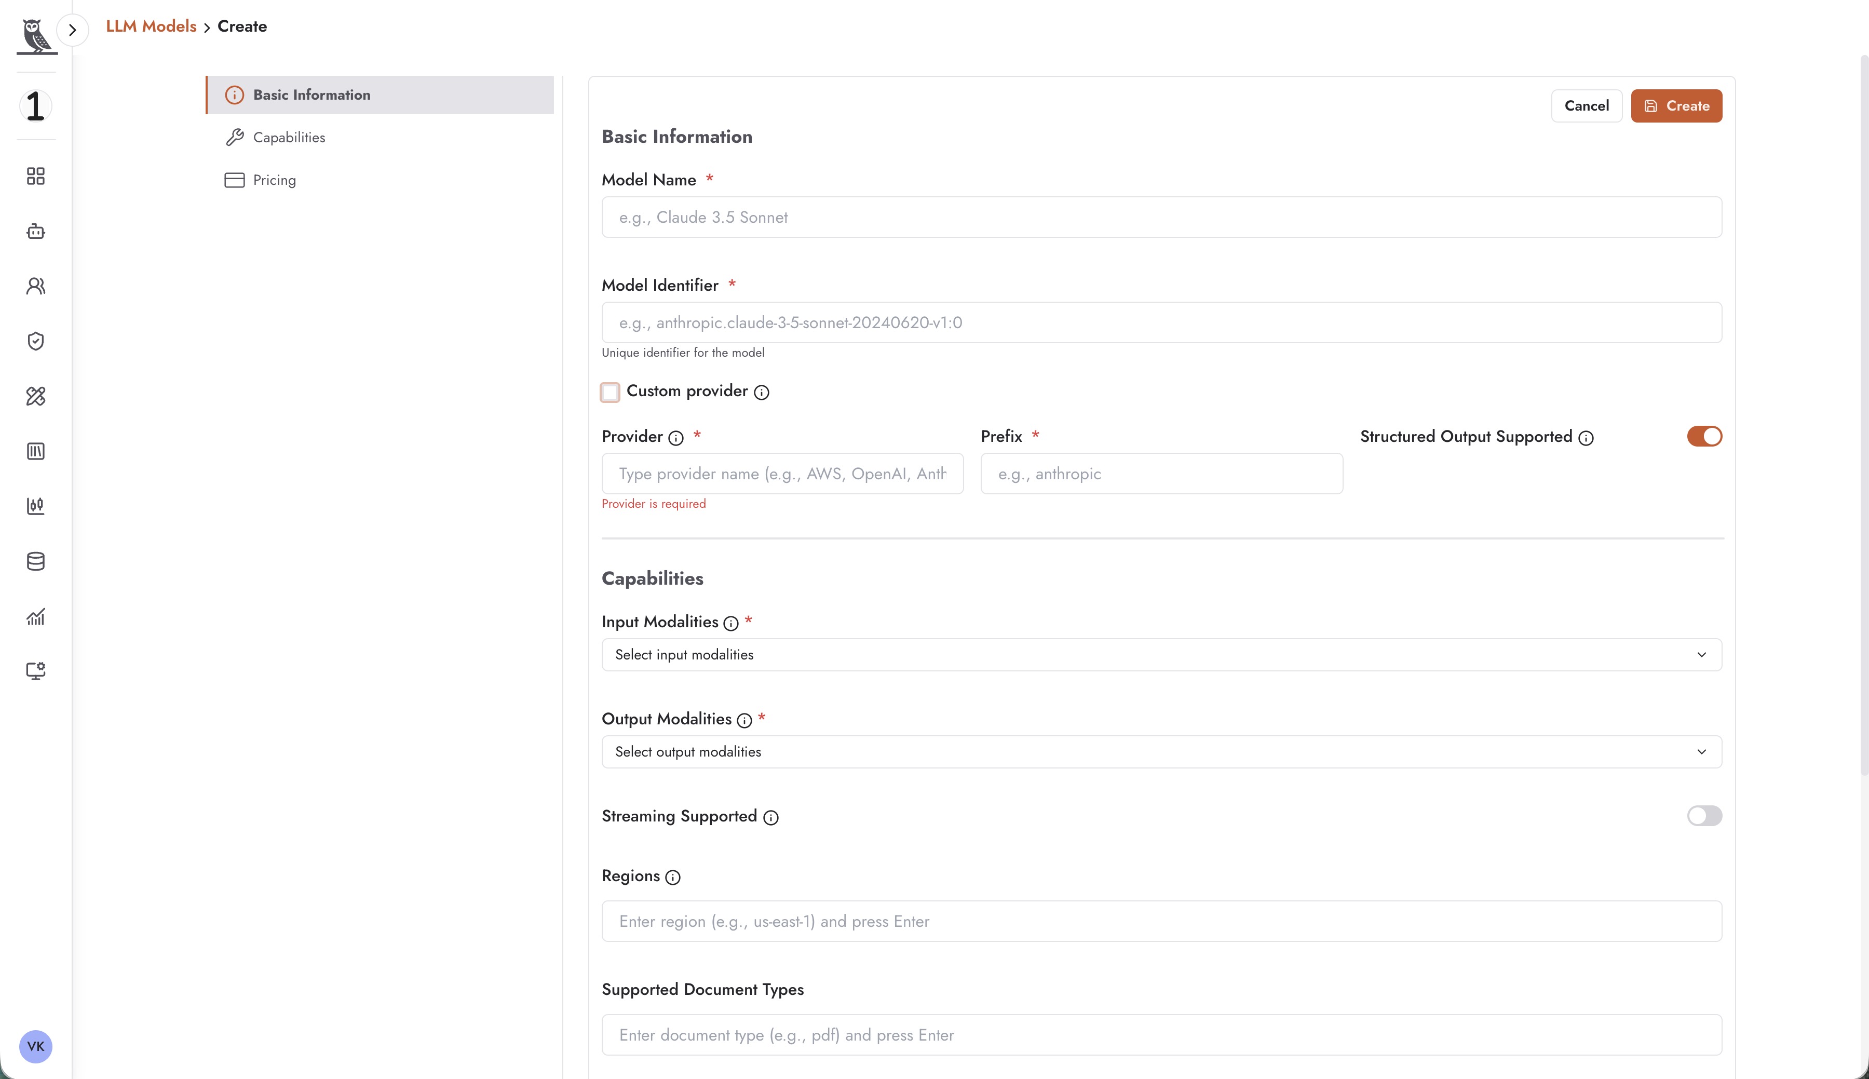Image resolution: width=1869 pixels, height=1079 pixels.
Task: Open the database icon in sidebar
Action: click(x=35, y=562)
